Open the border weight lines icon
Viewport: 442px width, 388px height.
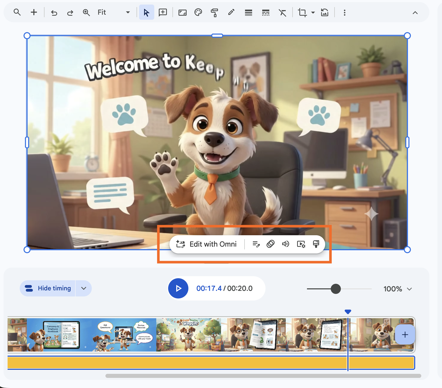pos(249,12)
